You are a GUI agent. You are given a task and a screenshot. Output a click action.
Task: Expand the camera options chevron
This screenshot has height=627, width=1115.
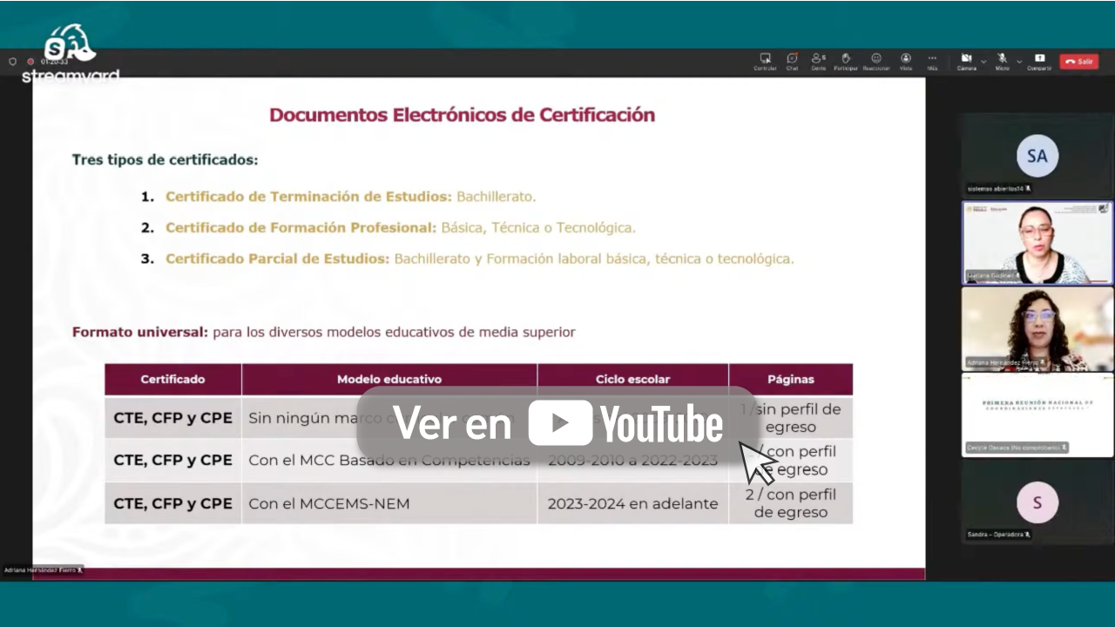[983, 62]
